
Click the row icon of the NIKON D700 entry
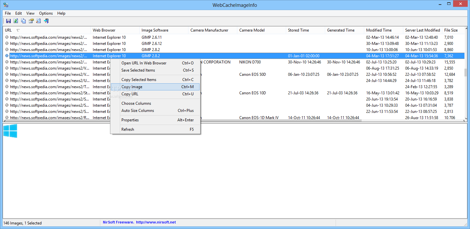pyautogui.click(x=7, y=62)
